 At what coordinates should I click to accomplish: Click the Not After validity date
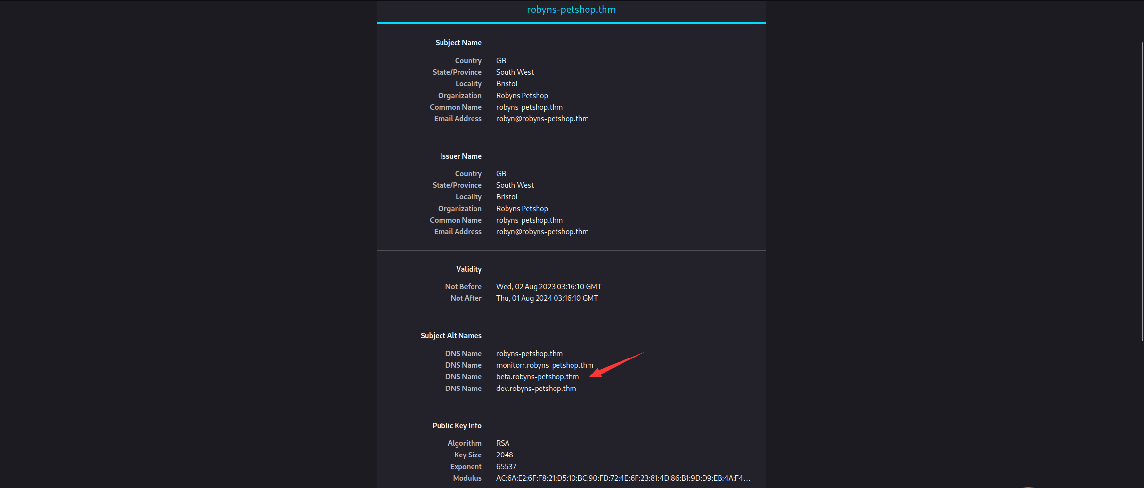(547, 298)
